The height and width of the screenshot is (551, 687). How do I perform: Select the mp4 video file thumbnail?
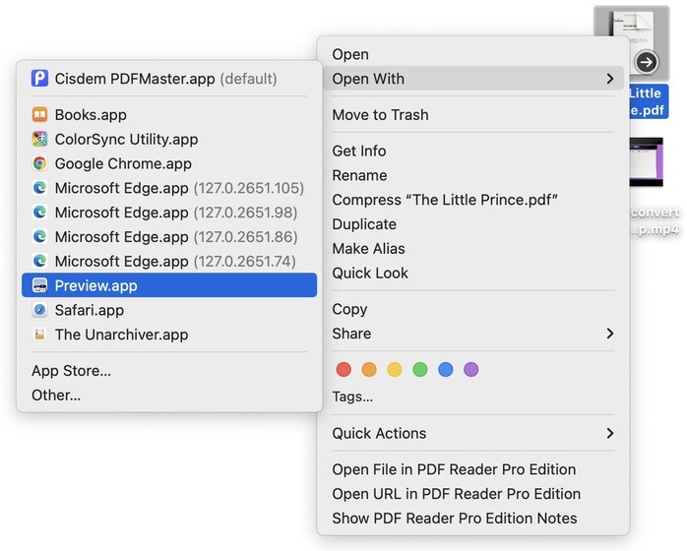coord(647,162)
